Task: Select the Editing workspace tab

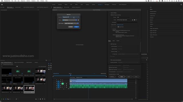Action: 66,5
